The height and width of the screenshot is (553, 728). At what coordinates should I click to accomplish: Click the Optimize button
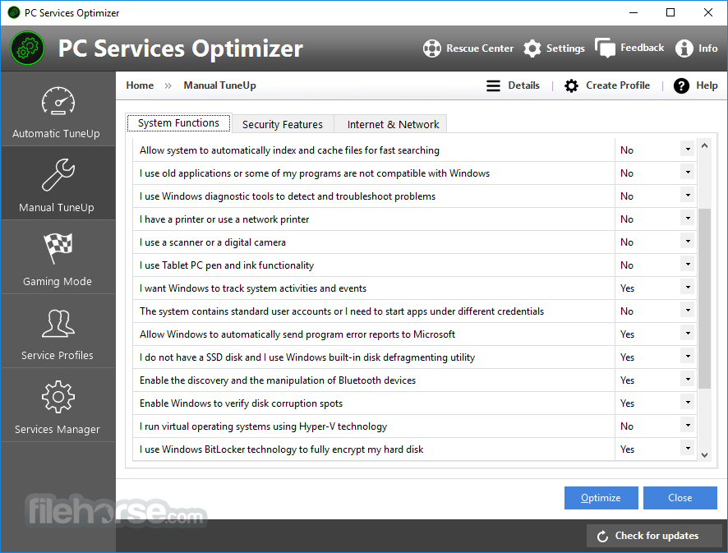coord(601,498)
